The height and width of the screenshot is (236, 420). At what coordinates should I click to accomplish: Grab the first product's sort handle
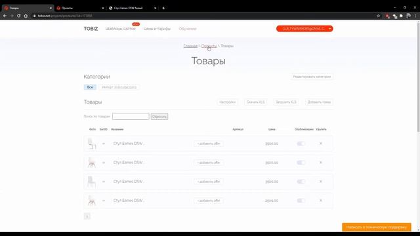(104, 144)
